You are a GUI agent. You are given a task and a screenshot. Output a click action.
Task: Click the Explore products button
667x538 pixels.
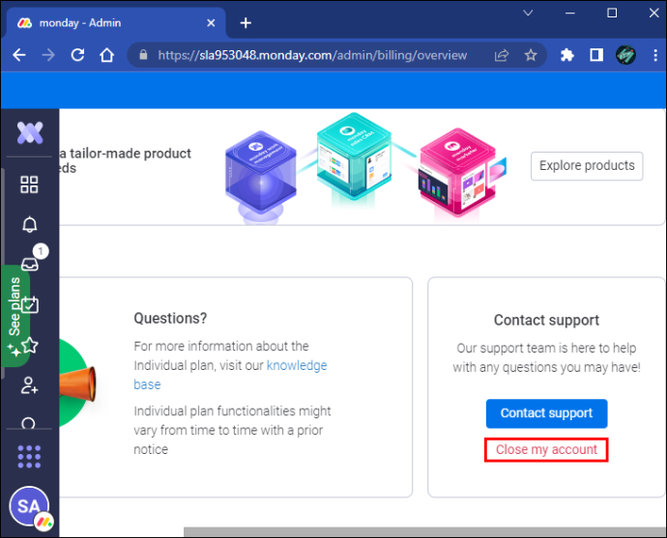[587, 166]
